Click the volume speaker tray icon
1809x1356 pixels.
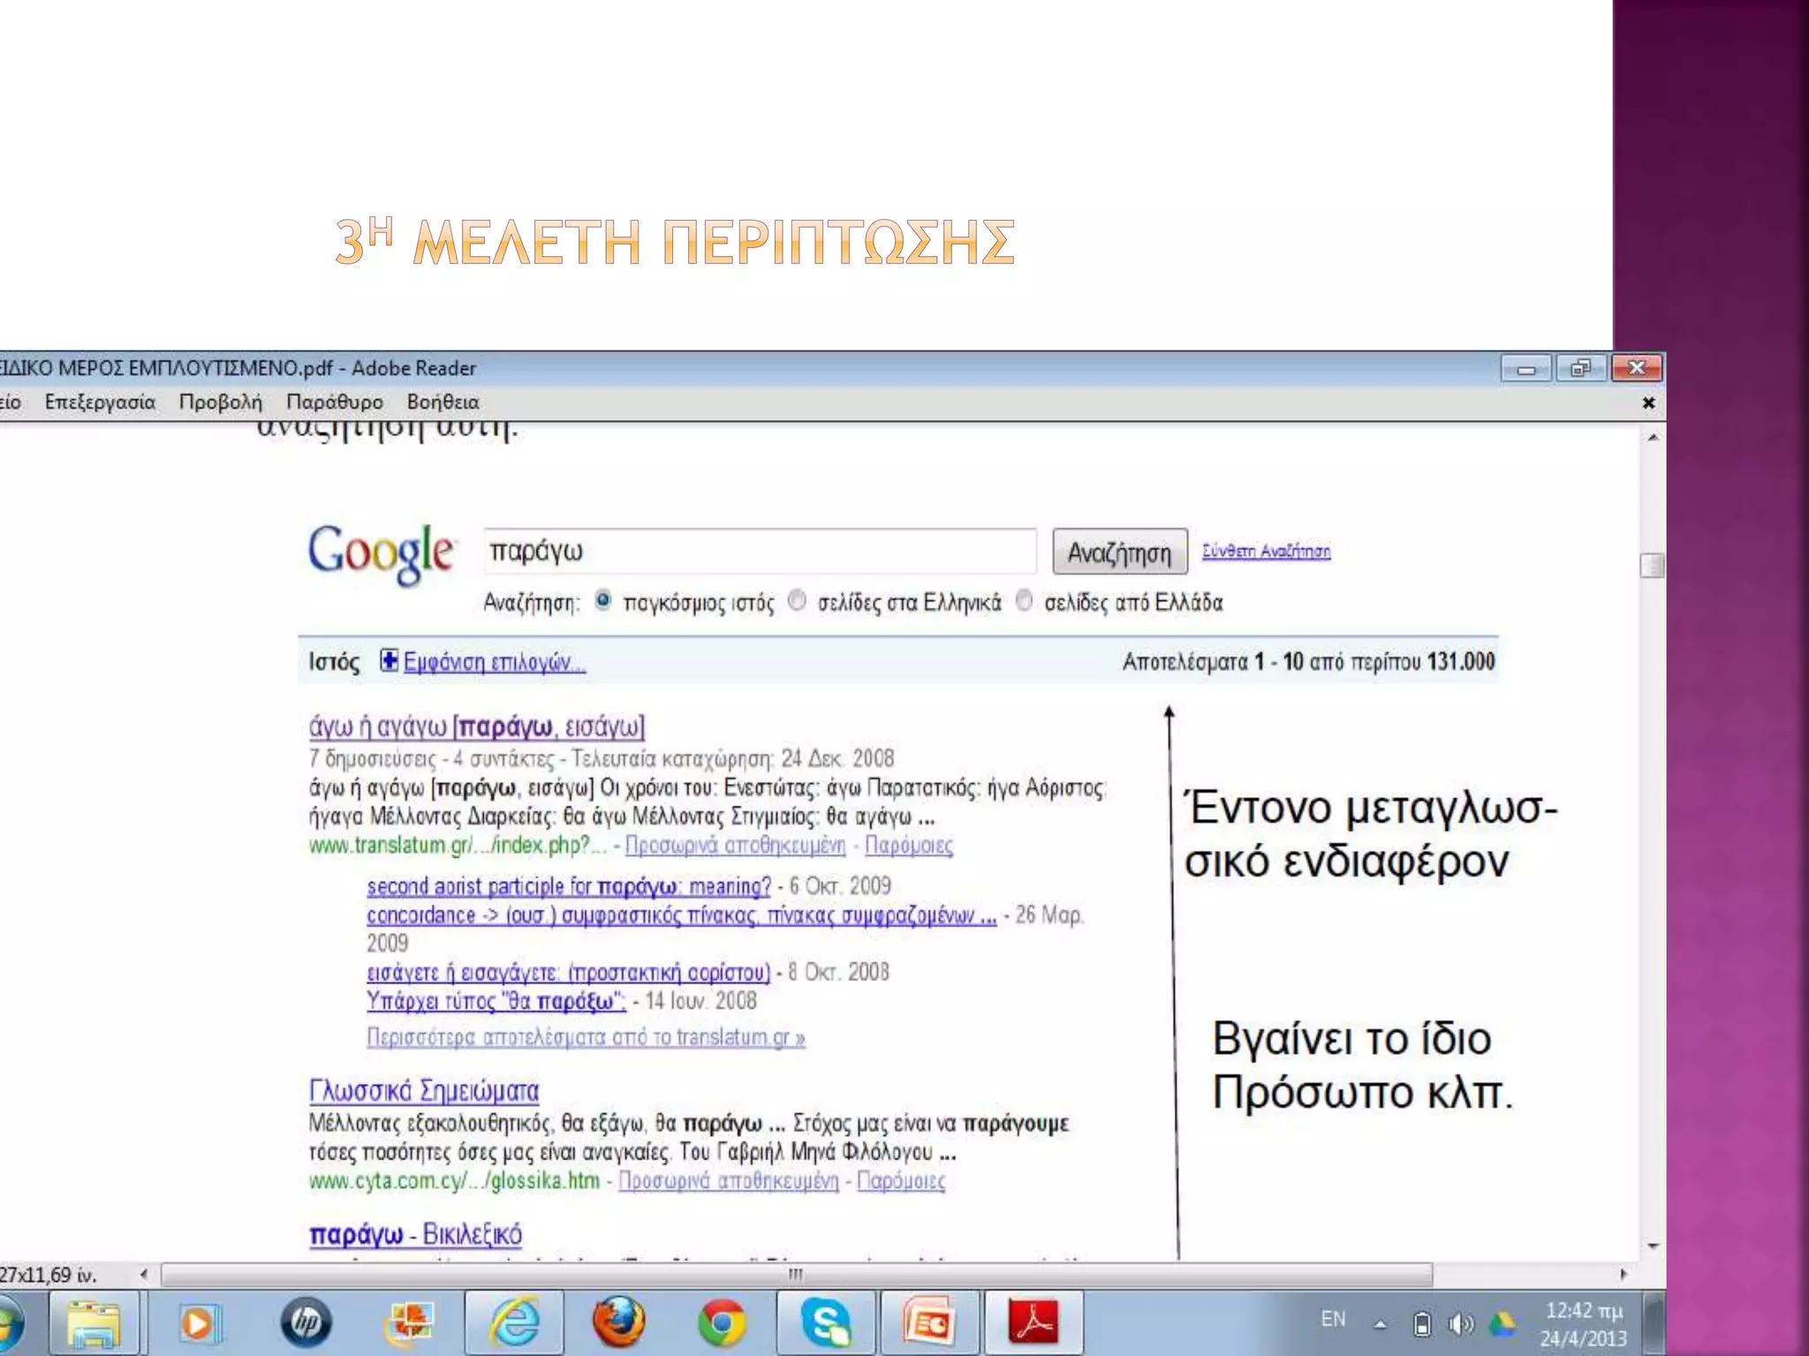(x=1459, y=1323)
